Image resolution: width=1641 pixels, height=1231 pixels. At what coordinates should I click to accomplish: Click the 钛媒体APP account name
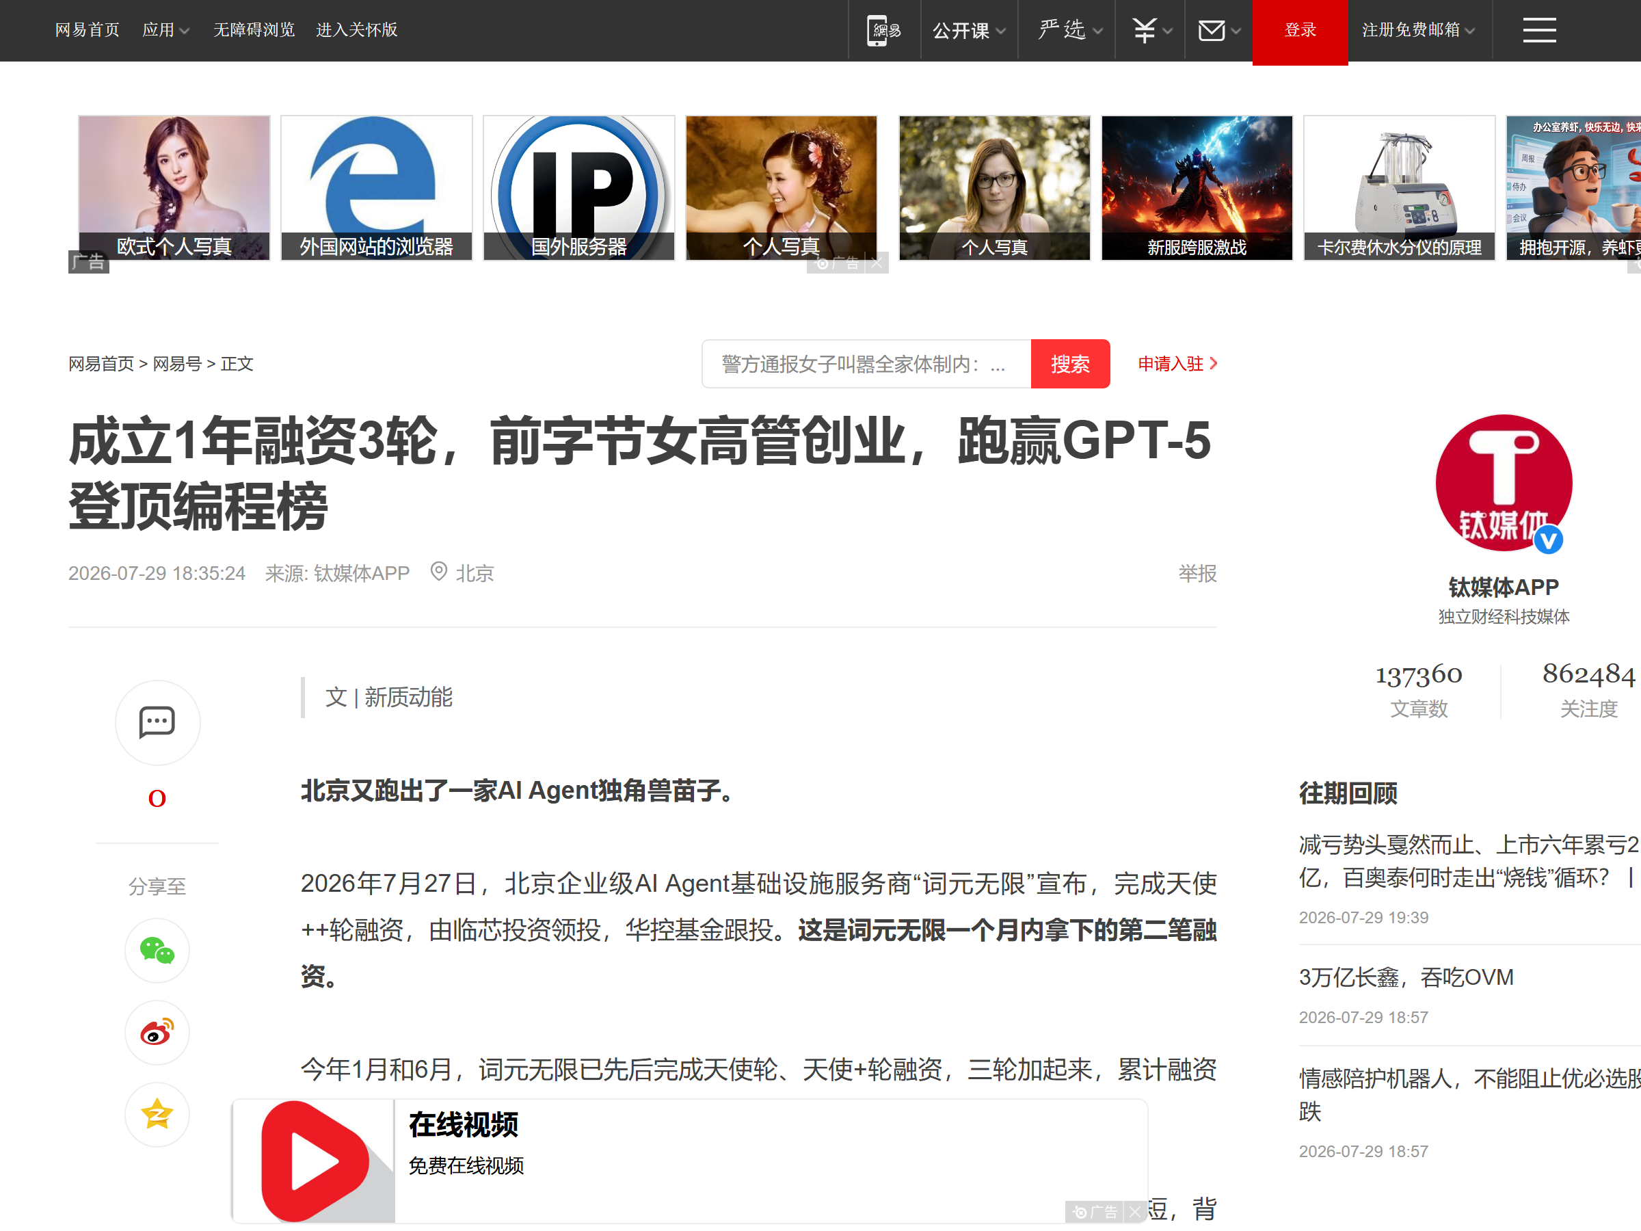[x=1504, y=587]
